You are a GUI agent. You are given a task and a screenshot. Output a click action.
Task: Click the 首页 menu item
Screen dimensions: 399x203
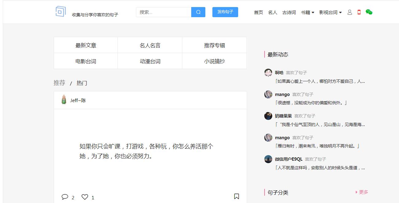[258, 13]
